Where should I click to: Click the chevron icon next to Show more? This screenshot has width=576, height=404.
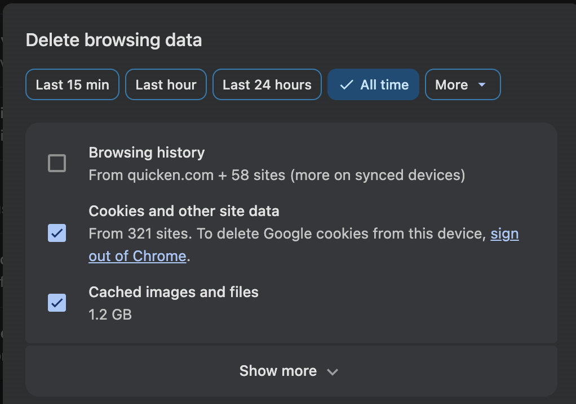point(333,372)
